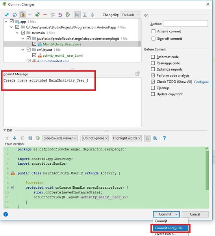Click the Add to VCS plus icon
The image size is (215, 236).
pos(30,15)
